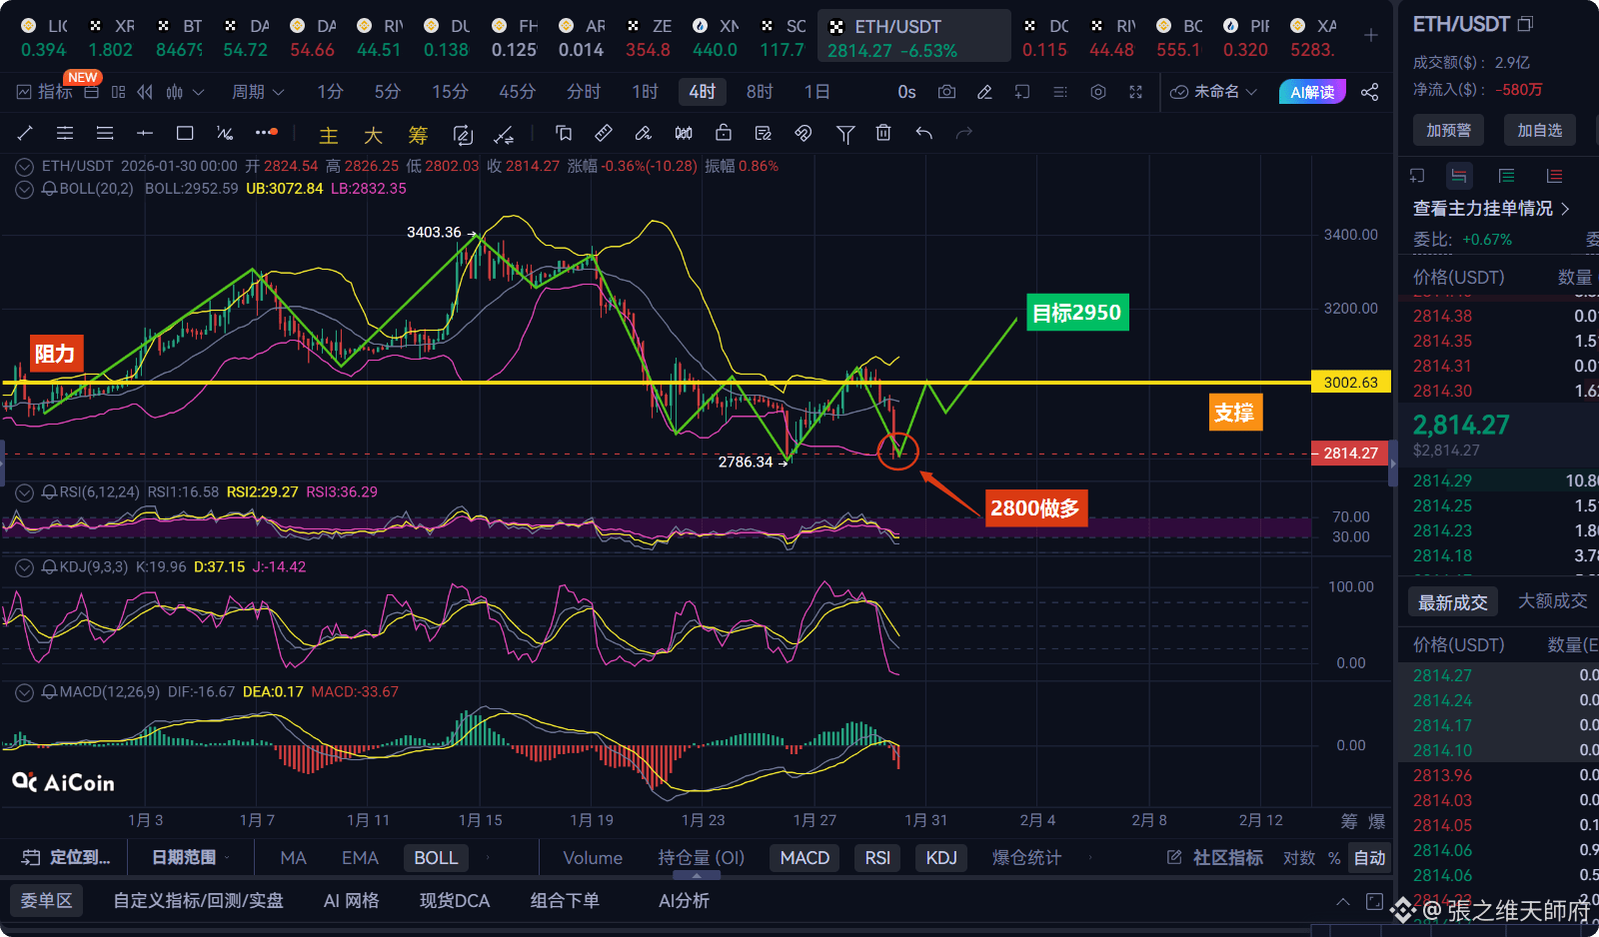Click the 2814.27 red price label
Viewport: 1599px width, 937px height.
1351,454
